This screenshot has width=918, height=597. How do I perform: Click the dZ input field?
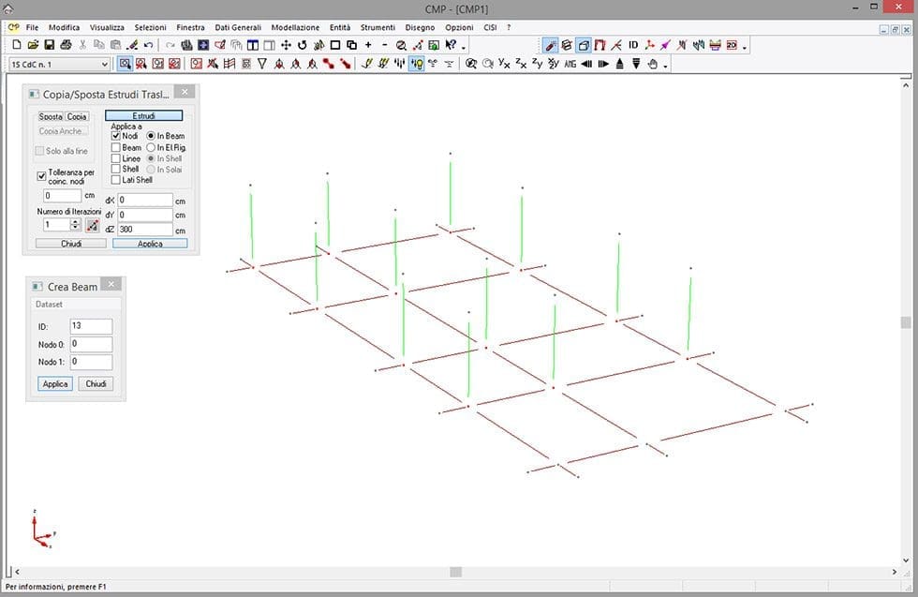point(145,230)
